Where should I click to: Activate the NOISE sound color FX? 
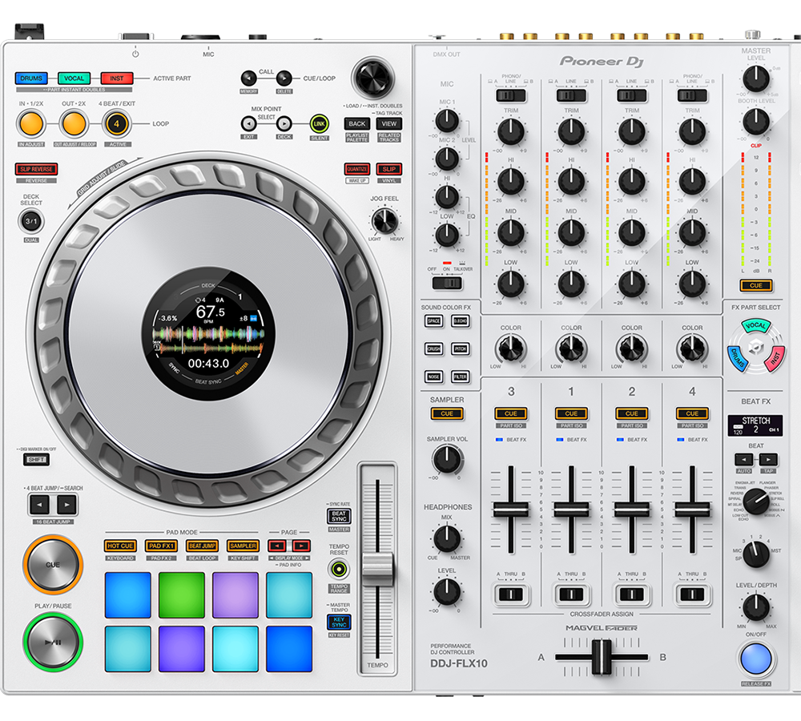(433, 377)
